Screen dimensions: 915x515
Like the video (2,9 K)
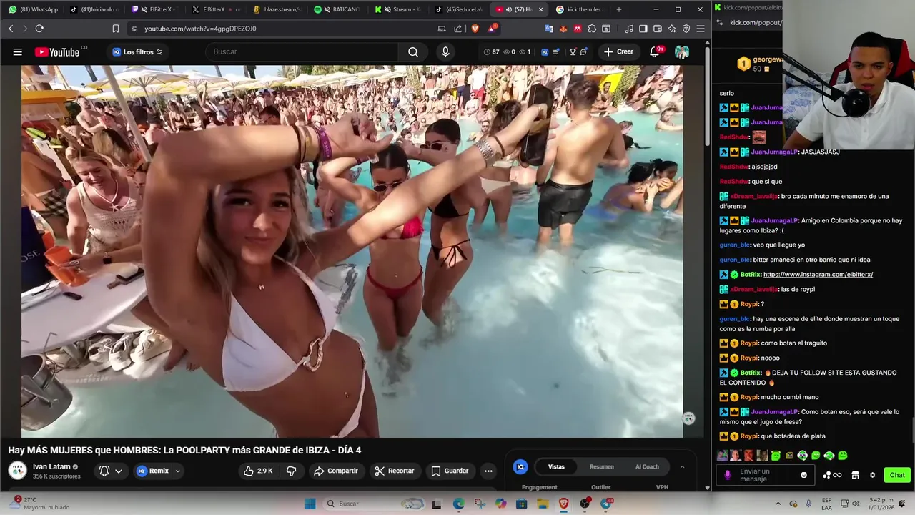pyautogui.click(x=258, y=471)
